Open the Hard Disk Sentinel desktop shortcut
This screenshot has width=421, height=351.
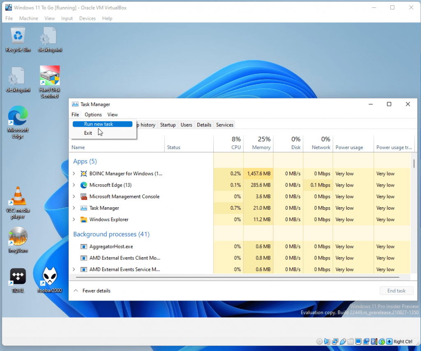pyautogui.click(x=49, y=77)
